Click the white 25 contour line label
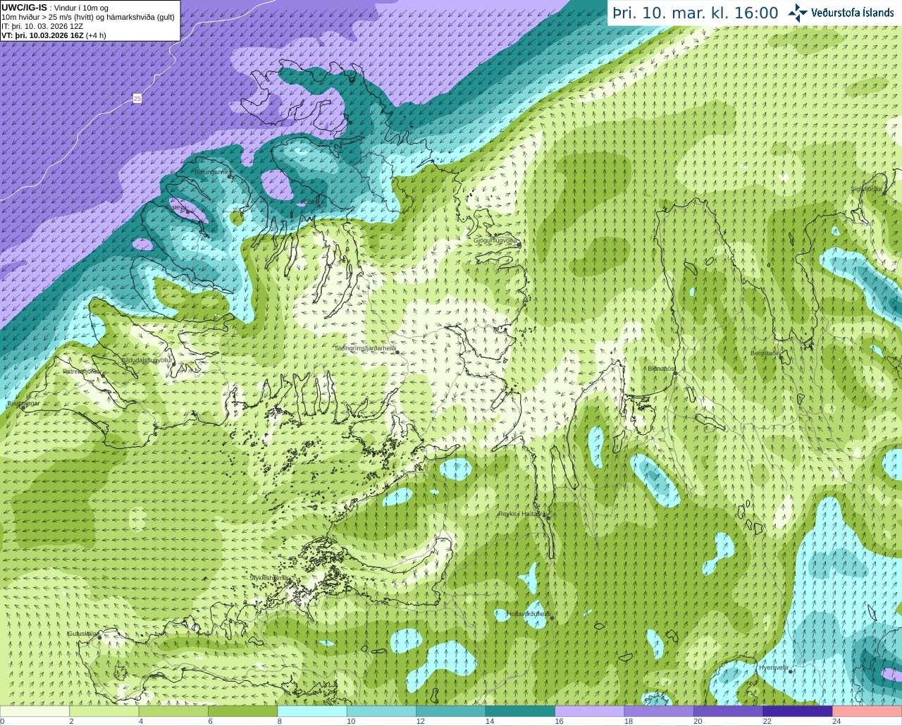The width and height of the screenshot is (902, 726). tap(137, 99)
